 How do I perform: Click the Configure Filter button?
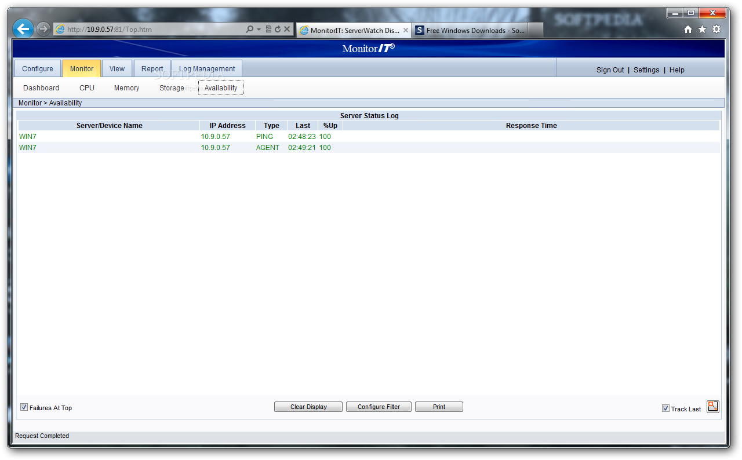tap(379, 407)
